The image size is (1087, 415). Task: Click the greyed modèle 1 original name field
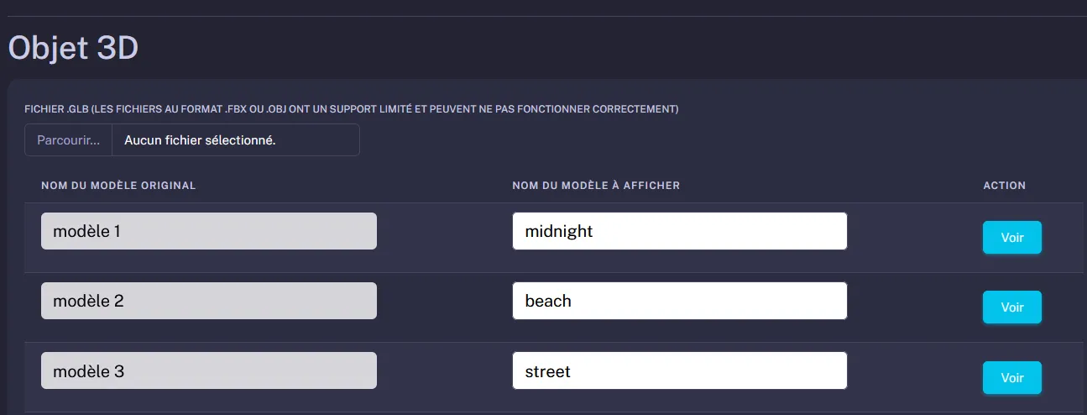[x=208, y=231]
